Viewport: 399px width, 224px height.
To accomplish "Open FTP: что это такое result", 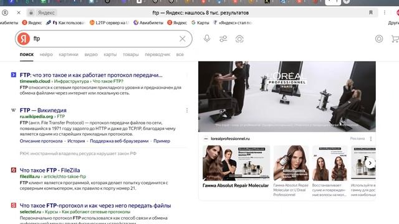I will pyautogui.click(x=91, y=75).
